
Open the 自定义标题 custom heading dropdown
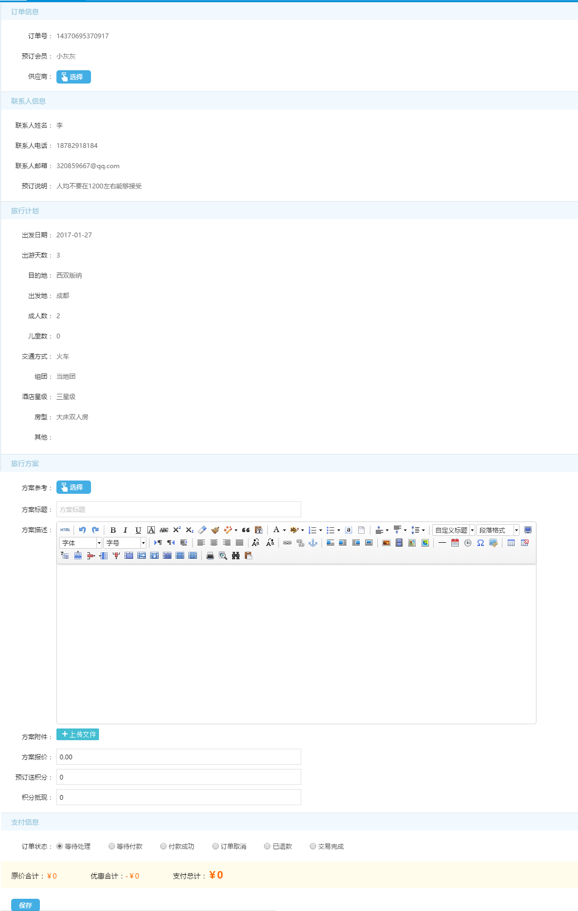pos(453,530)
